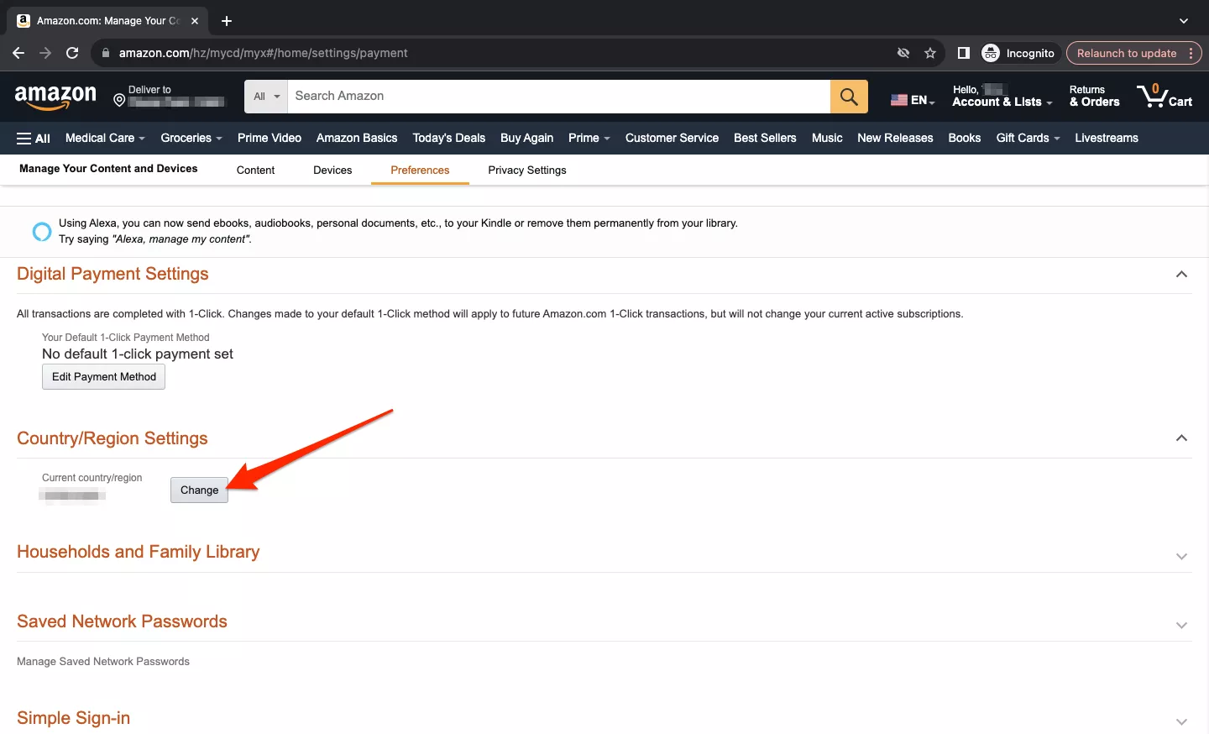Expand Saved Network Passwords chevron
This screenshot has height=734, width=1209.
[x=1181, y=625]
